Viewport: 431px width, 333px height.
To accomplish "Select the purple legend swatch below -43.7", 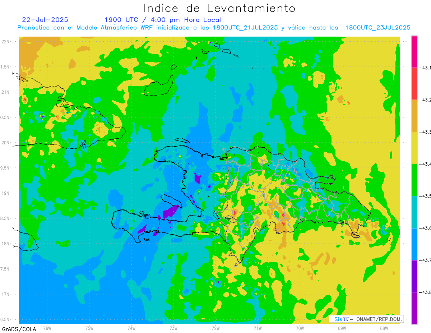I will [x=414, y=276].
